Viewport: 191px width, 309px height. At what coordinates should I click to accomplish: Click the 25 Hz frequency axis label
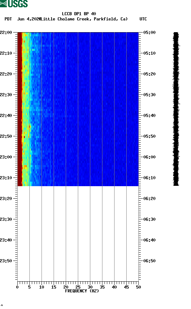tap(78, 287)
